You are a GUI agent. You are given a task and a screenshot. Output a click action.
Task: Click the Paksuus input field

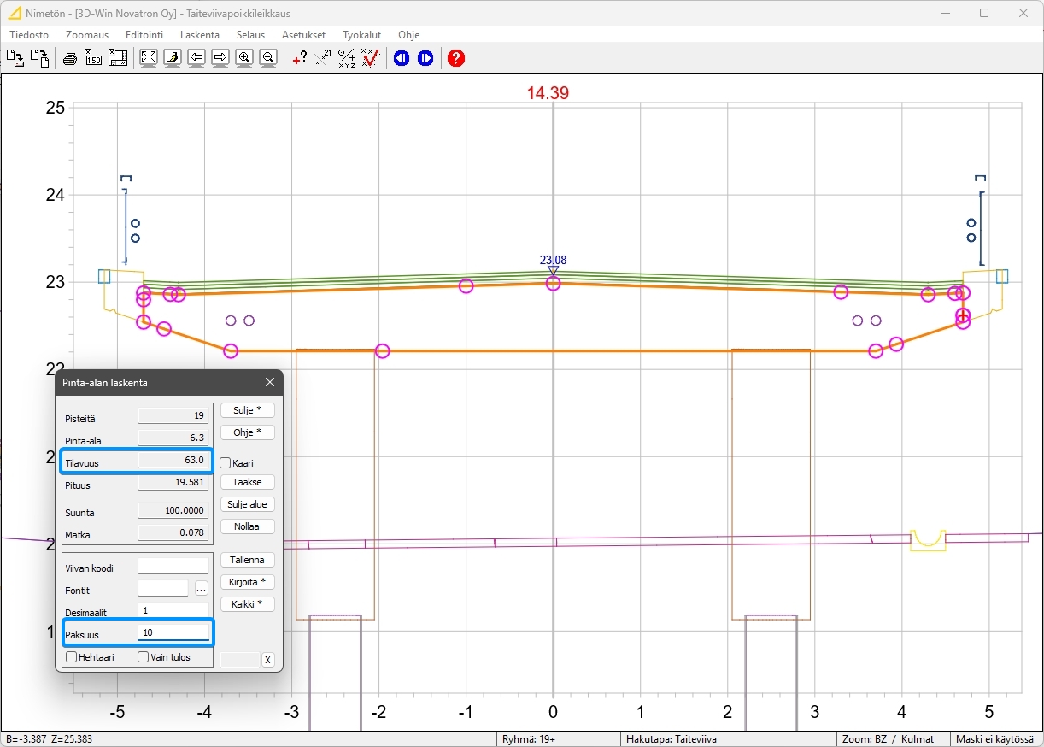coord(173,633)
